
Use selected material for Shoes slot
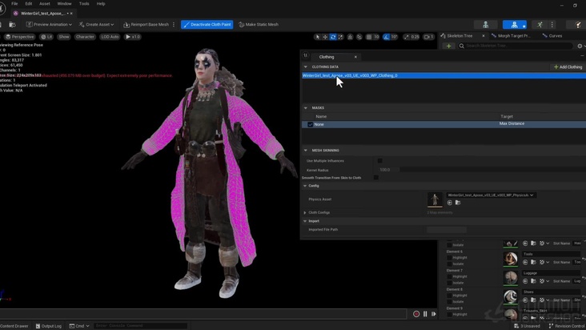[x=525, y=300]
